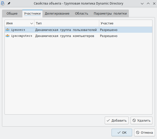Close the dialog with the X icon
This screenshot has height=139, width=157.
tap(153, 4)
